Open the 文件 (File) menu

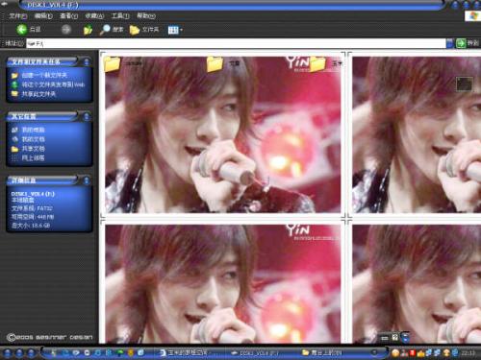[18, 16]
